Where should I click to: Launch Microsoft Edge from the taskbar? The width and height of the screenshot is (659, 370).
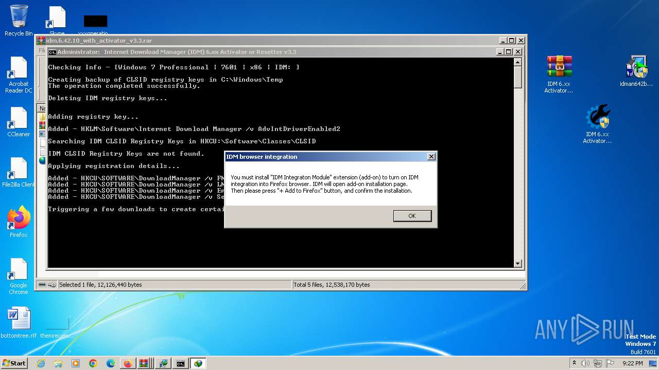pyautogui.click(x=111, y=363)
